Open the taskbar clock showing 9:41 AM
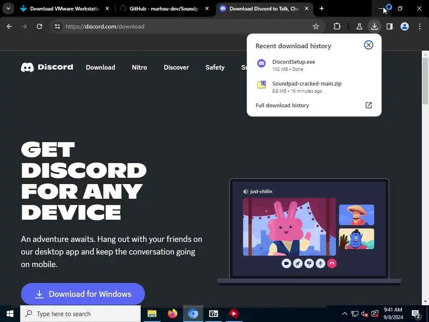The height and width of the screenshot is (322, 429). [x=393, y=314]
